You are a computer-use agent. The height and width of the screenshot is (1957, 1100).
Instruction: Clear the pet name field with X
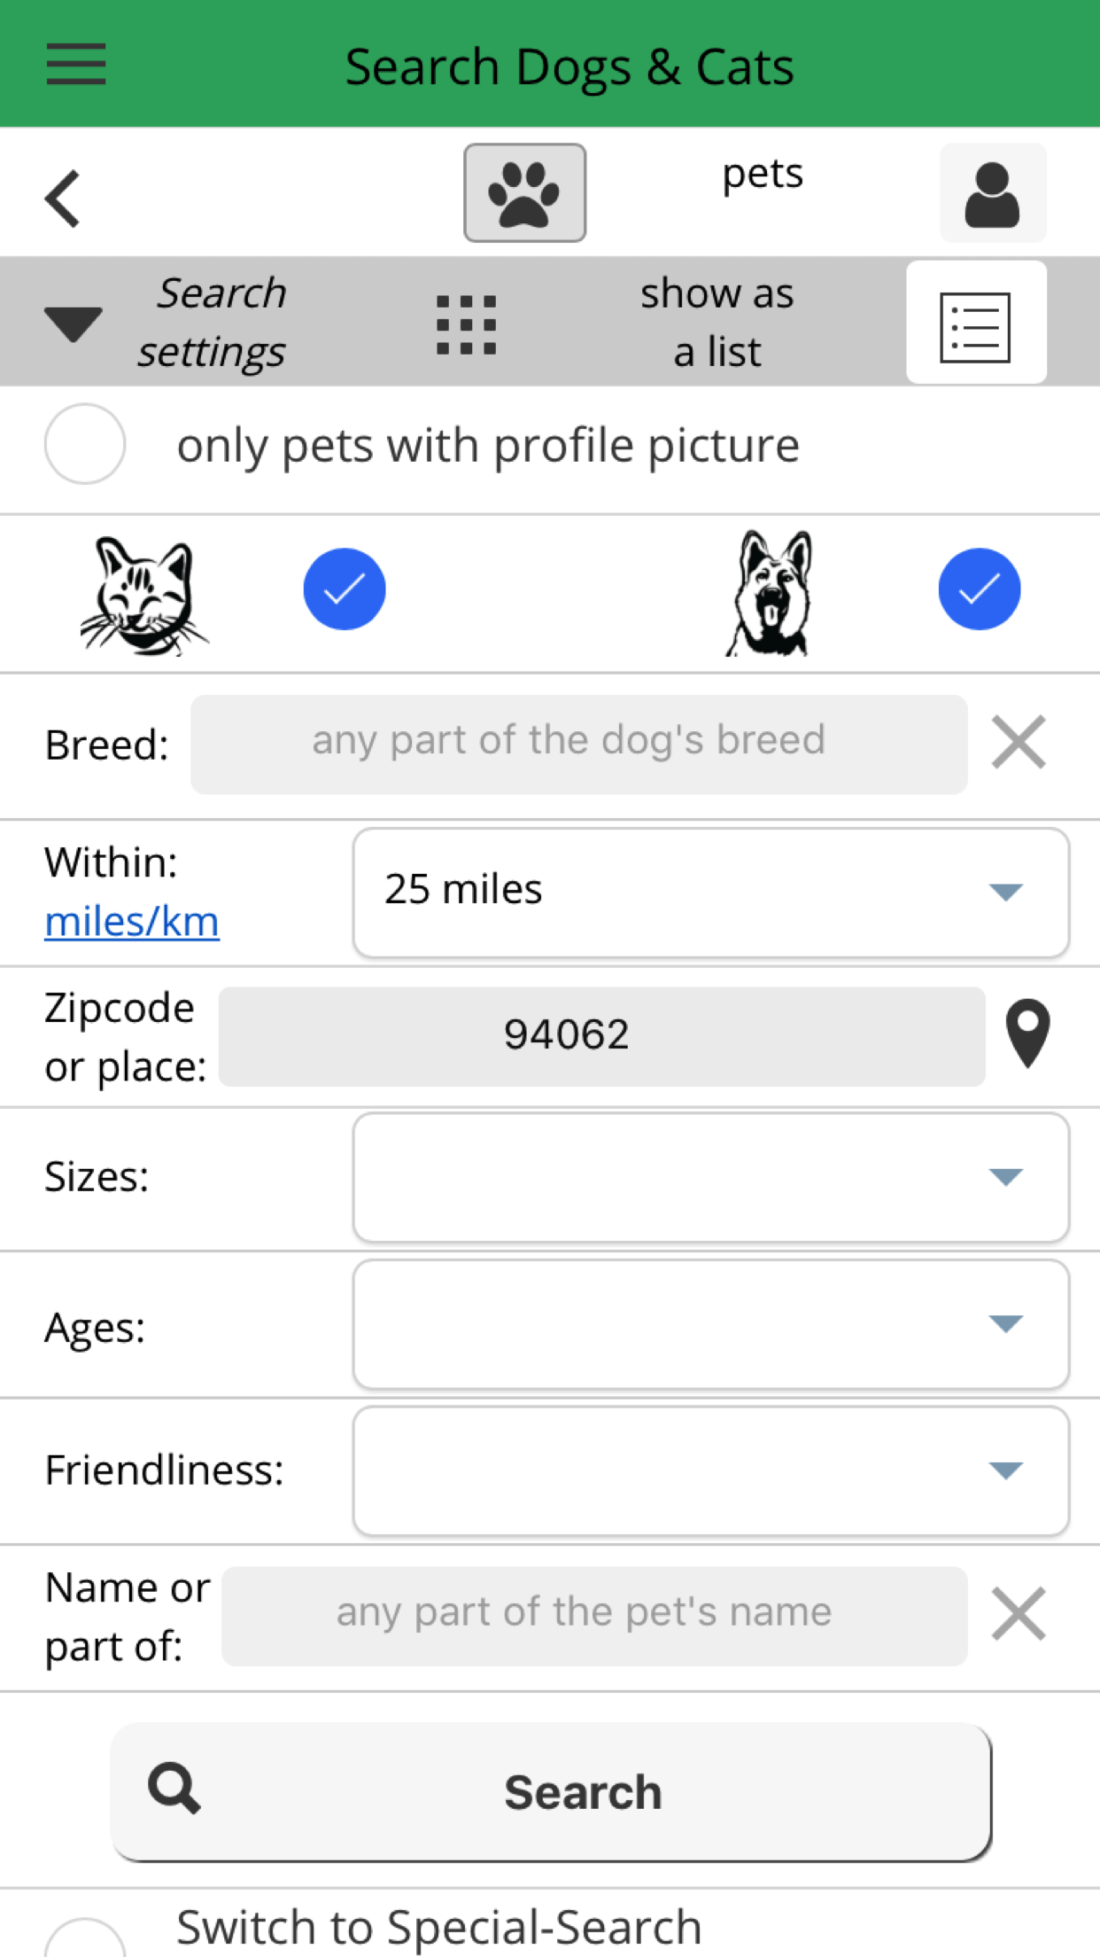[x=1019, y=1614]
